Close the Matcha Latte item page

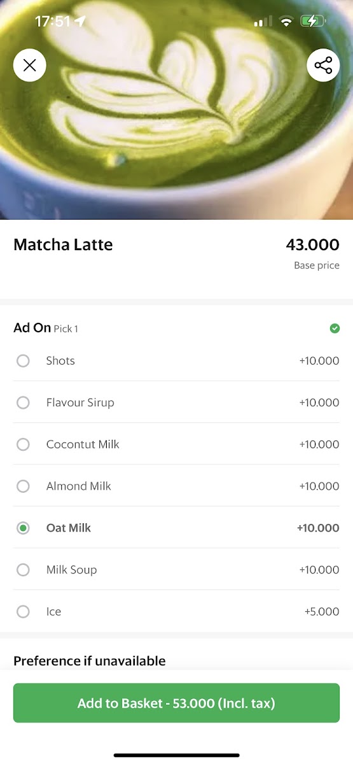[x=29, y=65]
